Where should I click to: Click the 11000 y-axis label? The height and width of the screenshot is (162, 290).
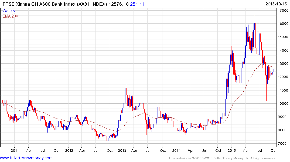(x=283, y=90)
